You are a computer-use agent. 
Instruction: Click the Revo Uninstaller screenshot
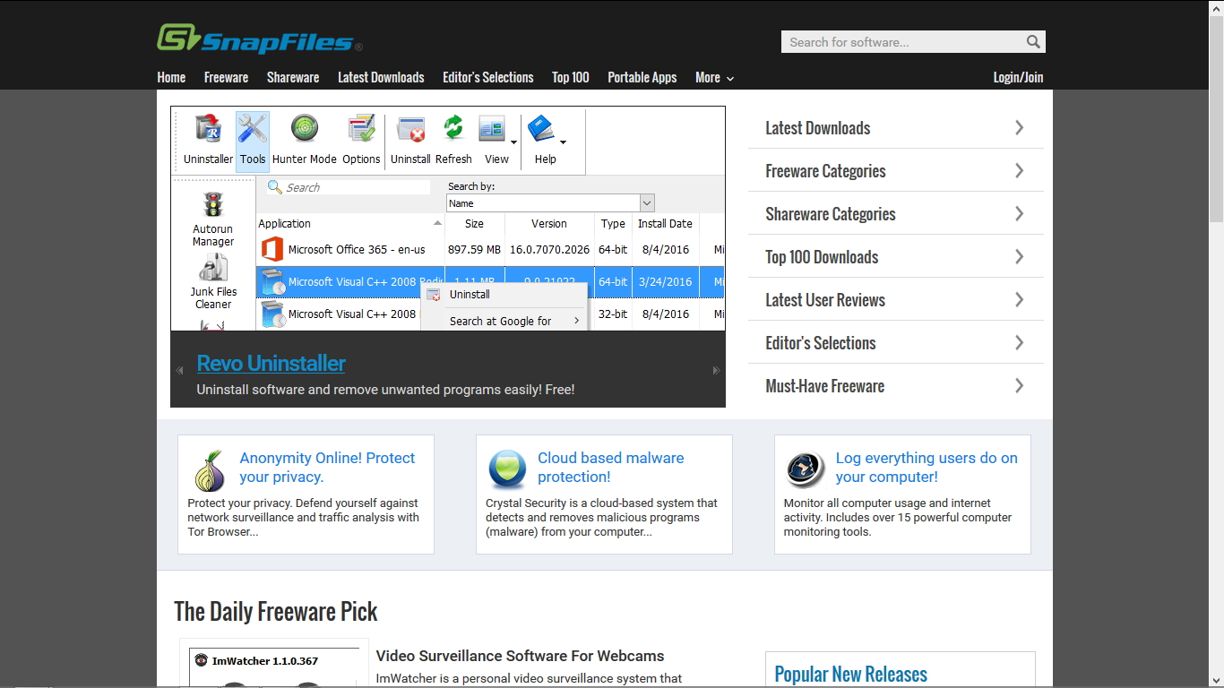(448, 219)
